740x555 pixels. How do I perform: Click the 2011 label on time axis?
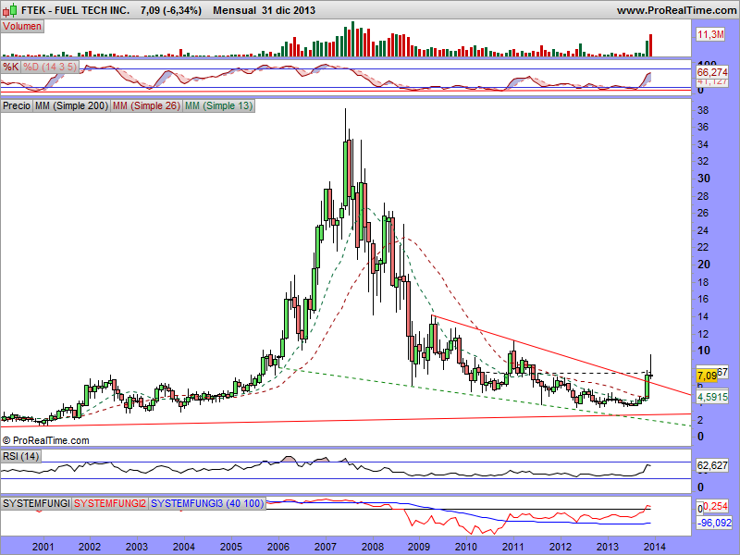[x=513, y=547]
